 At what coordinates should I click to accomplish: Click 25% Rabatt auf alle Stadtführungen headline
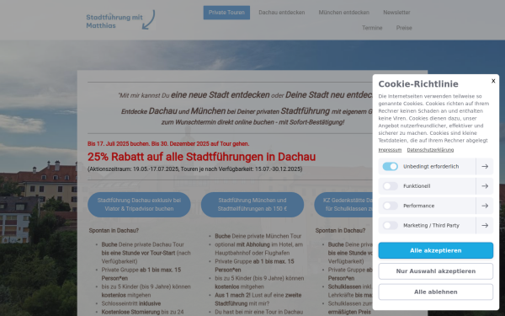coord(202,157)
